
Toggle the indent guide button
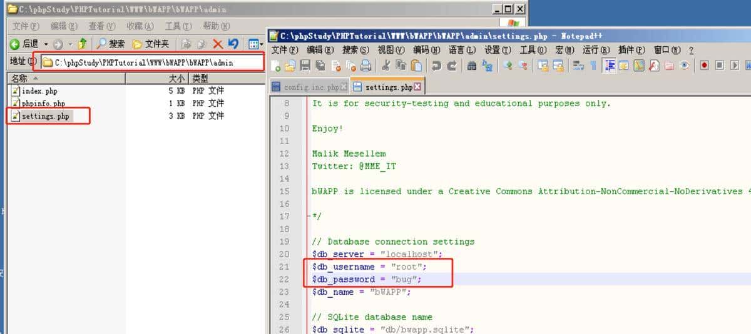point(610,66)
